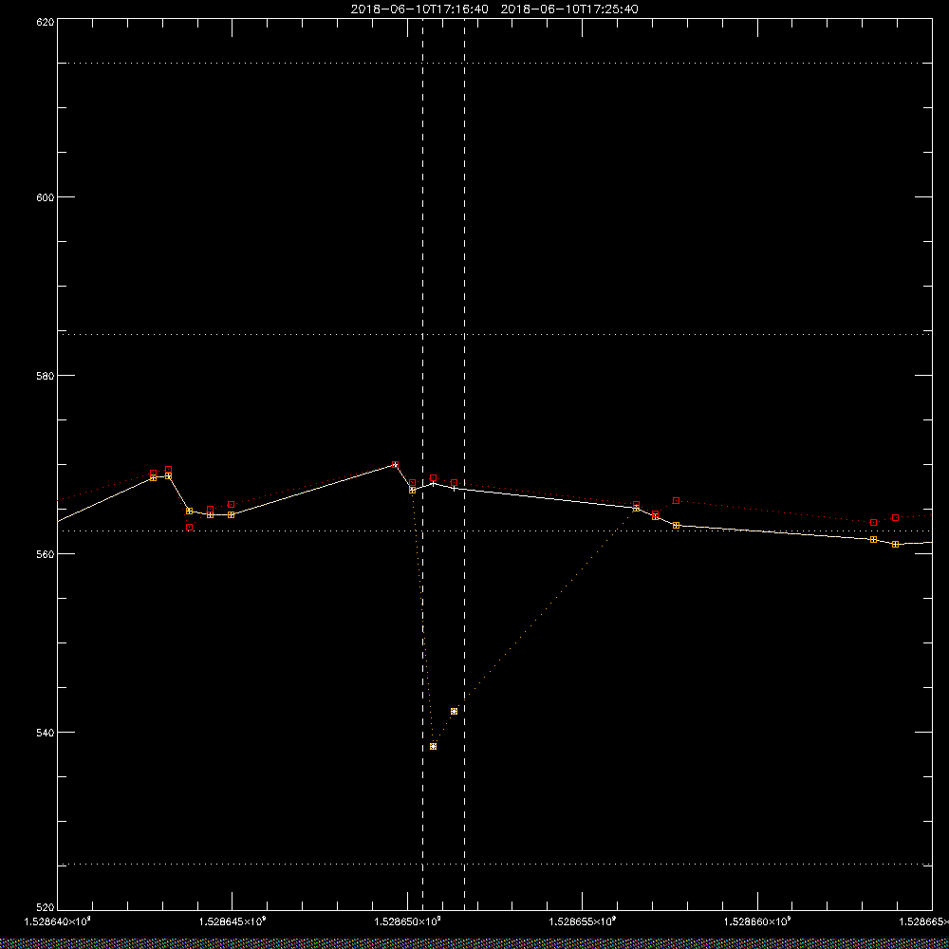This screenshot has height=949, width=949.
Task: Select the 540 y-axis label
Action: tap(46, 733)
